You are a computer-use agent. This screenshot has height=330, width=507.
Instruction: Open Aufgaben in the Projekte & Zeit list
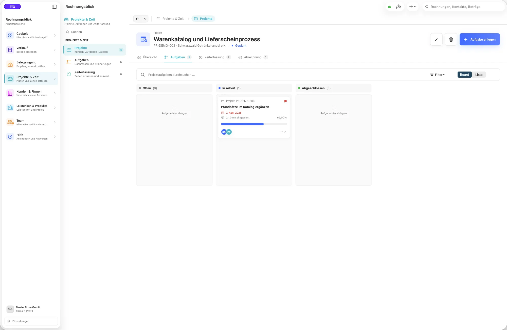click(x=95, y=62)
